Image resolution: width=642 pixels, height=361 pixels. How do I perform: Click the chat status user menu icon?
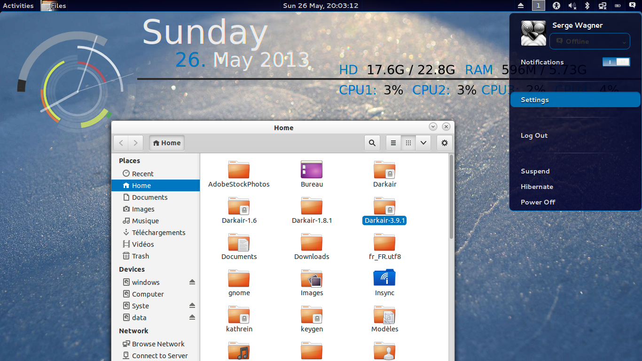(x=632, y=6)
